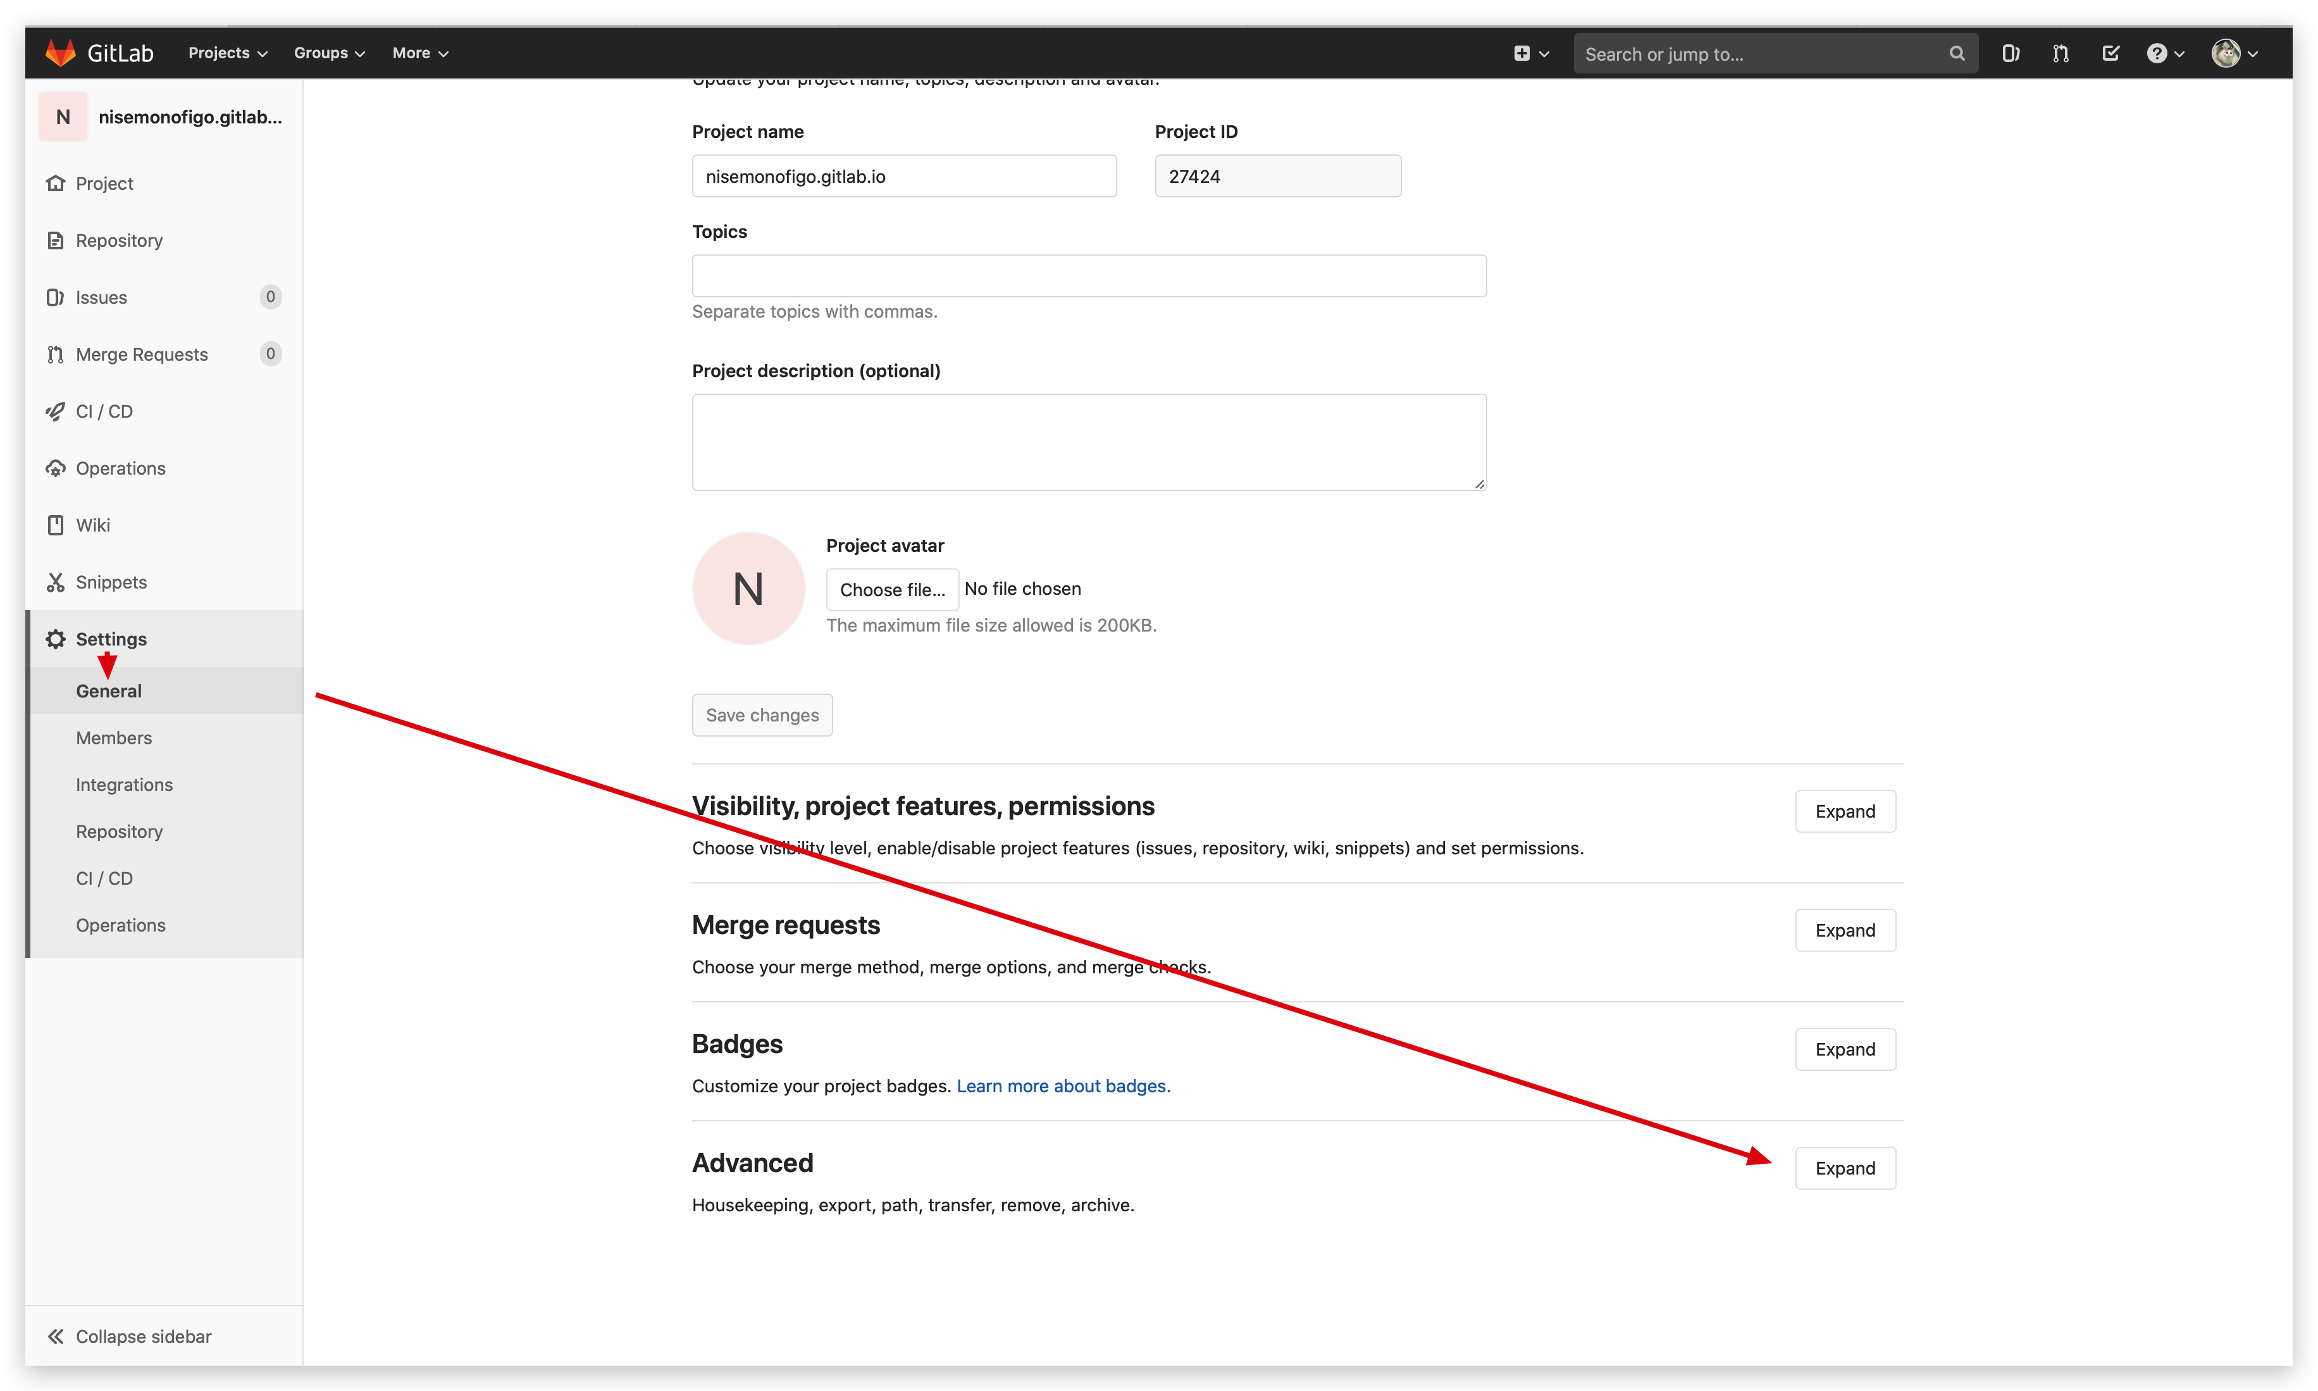Screen dimensions: 2318x1391
Task: Click the Issues icon in sidebar
Action: 55,297
